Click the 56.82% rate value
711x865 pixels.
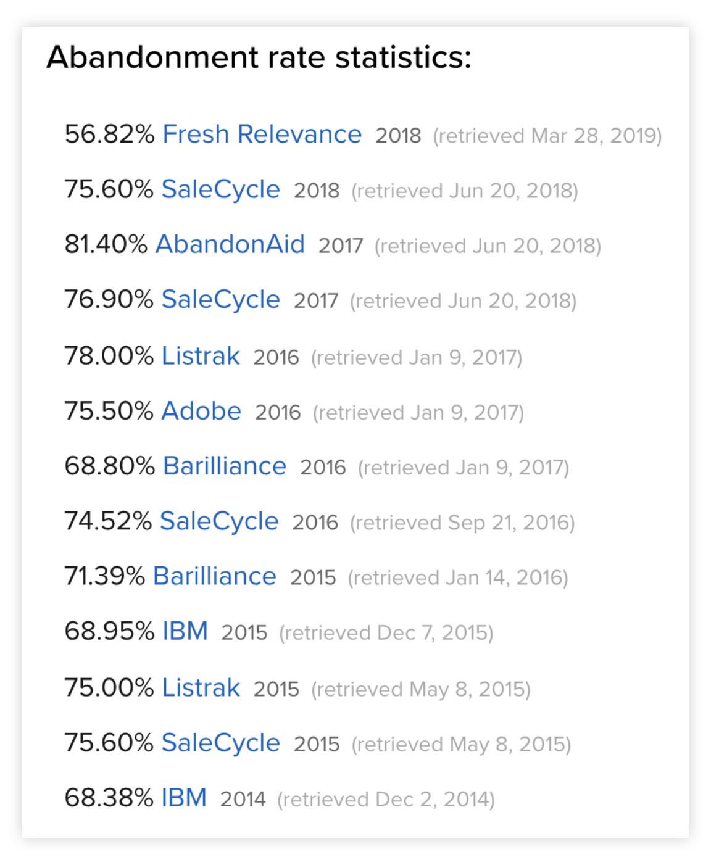pos(109,135)
